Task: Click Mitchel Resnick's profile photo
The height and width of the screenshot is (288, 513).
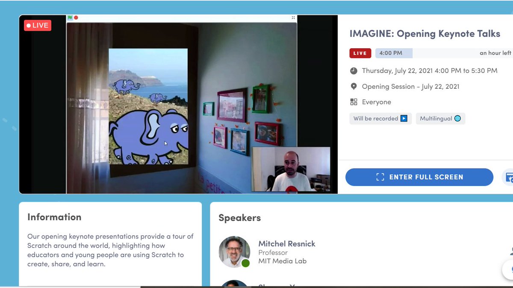Action: click(x=234, y=252)
